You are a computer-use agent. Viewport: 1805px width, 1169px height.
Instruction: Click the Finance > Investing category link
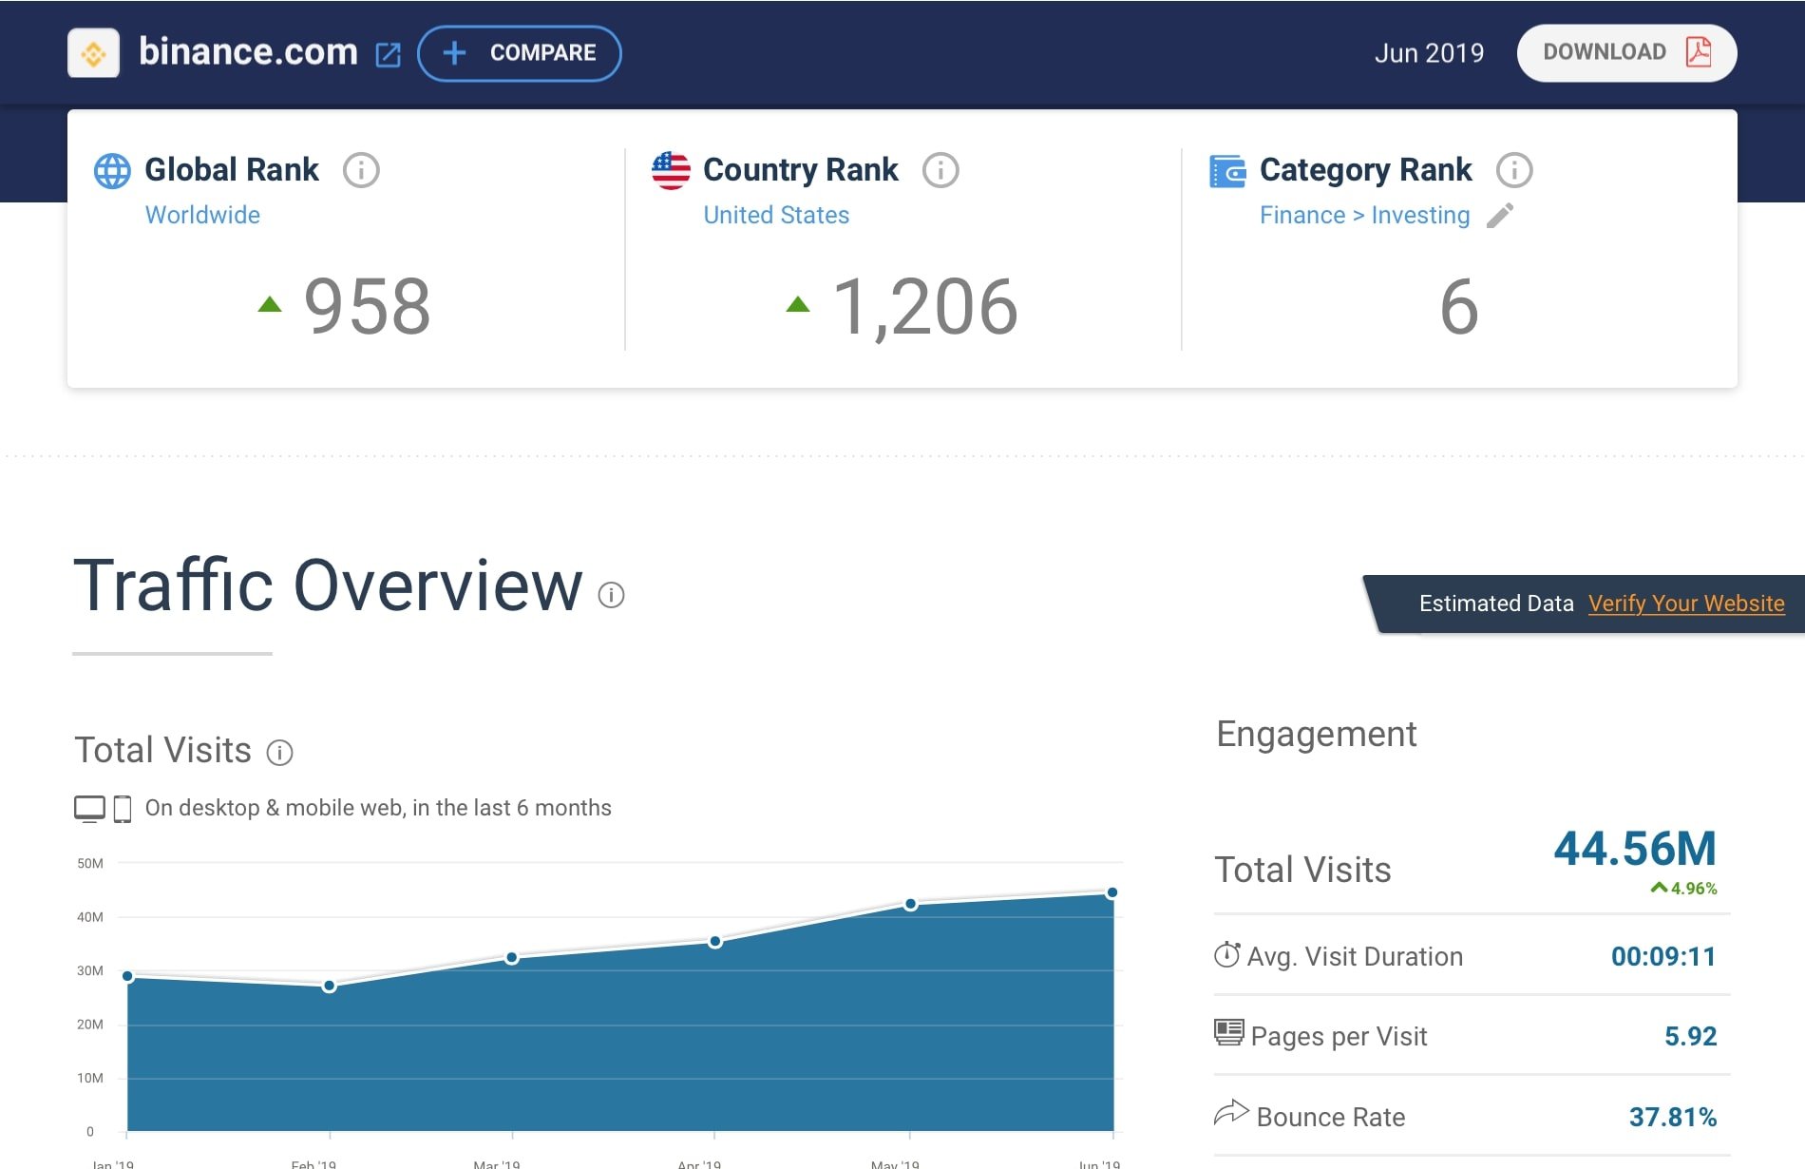point(1364,215)
